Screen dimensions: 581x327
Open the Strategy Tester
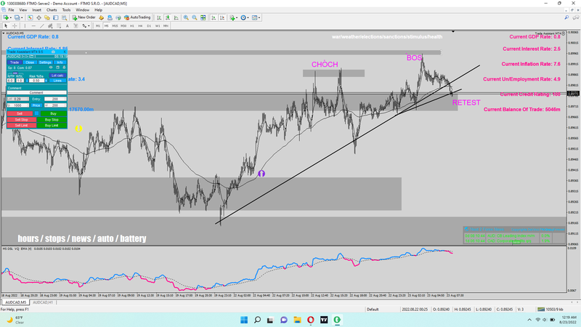[x=64, y=17]
